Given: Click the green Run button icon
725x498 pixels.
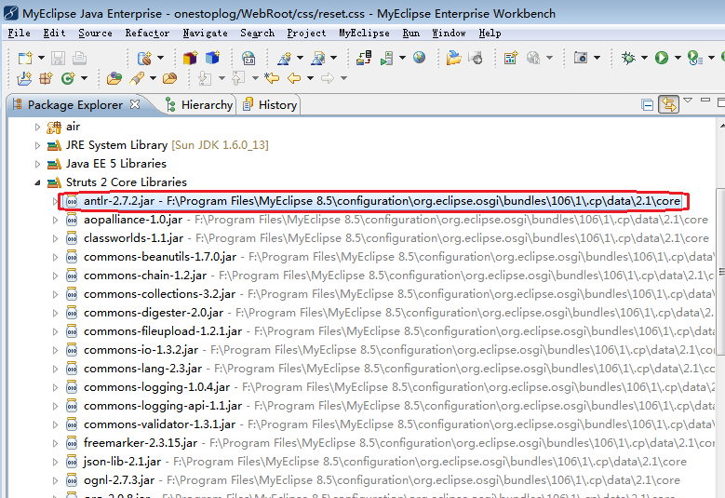Looking at the screenshot, I should pos(661,58).
